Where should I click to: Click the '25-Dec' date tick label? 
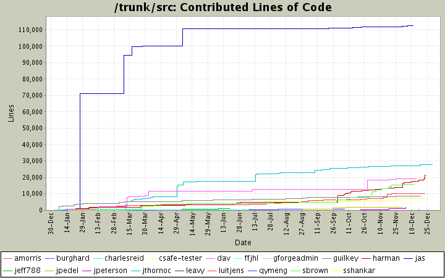pos(428,224)
